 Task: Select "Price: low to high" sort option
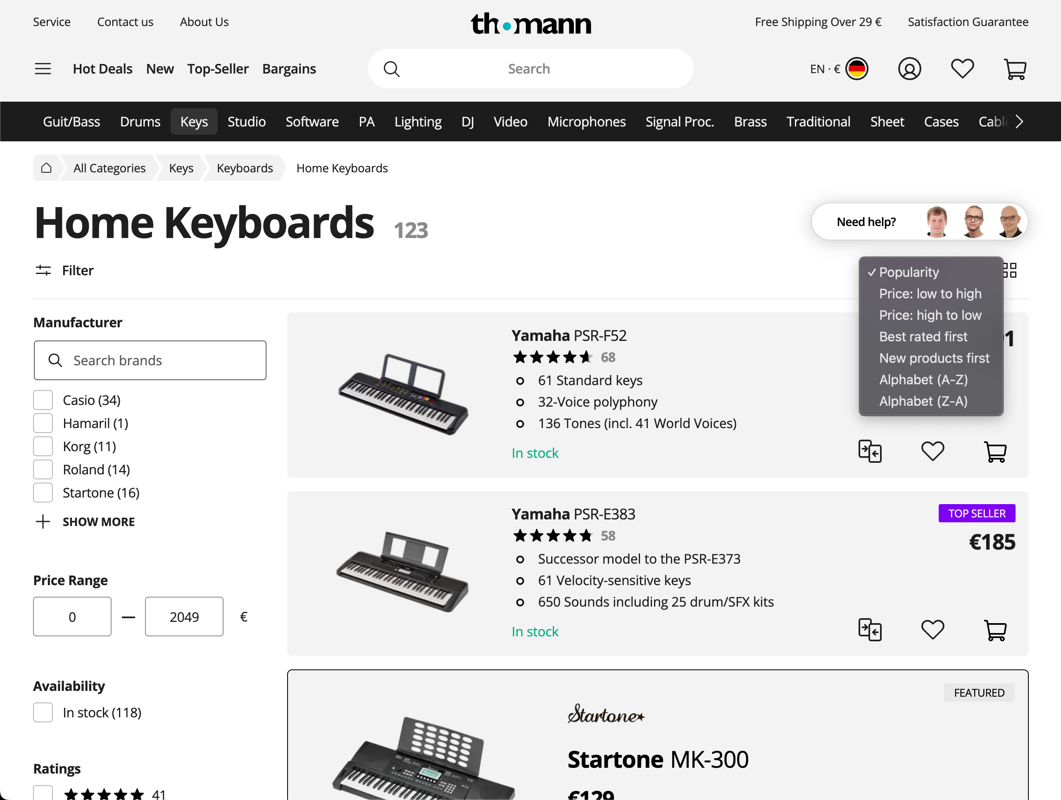[930, 293]
